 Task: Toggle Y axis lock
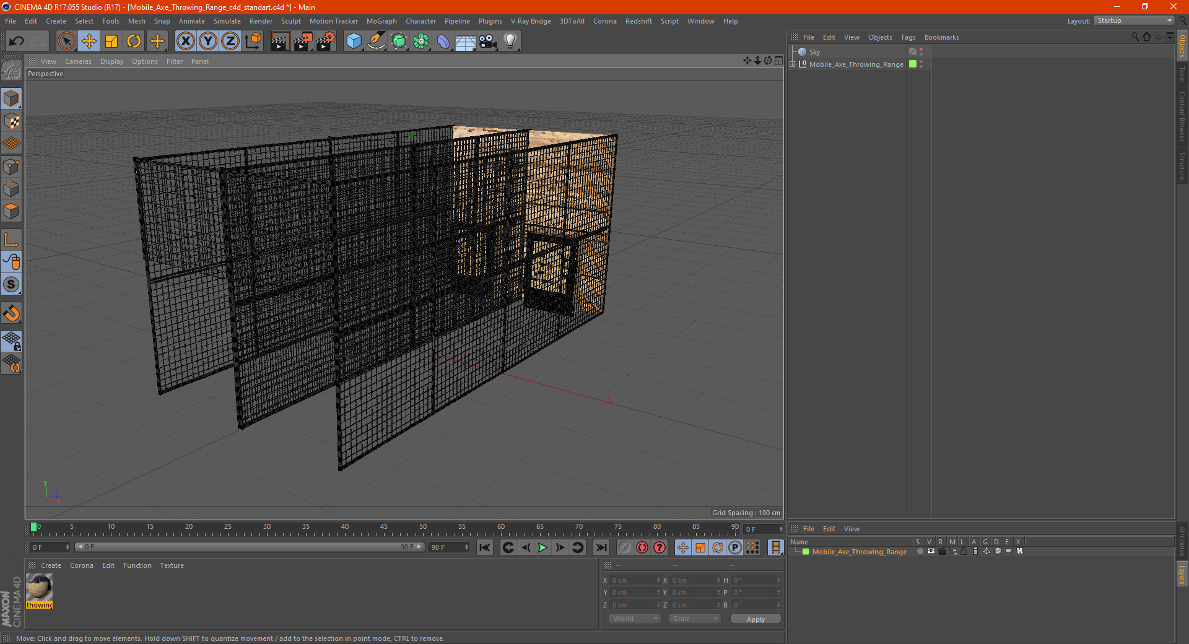(208, 41)
